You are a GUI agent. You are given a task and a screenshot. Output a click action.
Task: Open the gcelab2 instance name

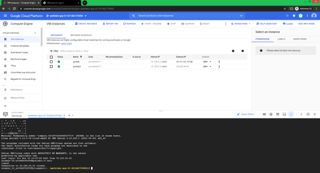pyautogui.click(x=77, y=67)
